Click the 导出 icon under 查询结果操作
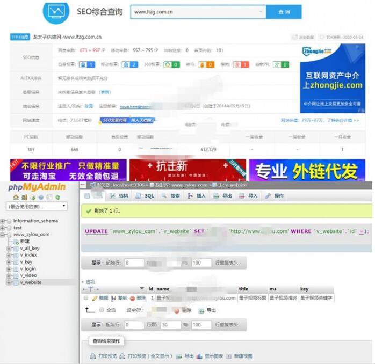375x364 pixels. (179, 356)
